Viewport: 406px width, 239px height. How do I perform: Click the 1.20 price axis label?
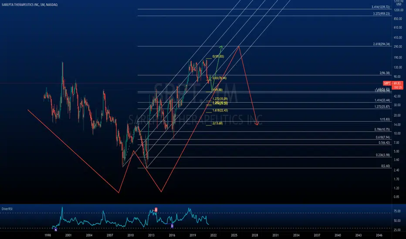[396, 188]
